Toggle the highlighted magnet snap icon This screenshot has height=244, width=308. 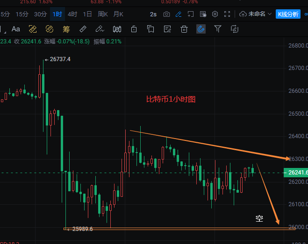point(201,29)
